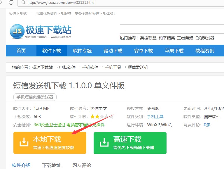Click the browser forward arrow icon
This screenshot has height=169, width=224.
tap(1, 2)
